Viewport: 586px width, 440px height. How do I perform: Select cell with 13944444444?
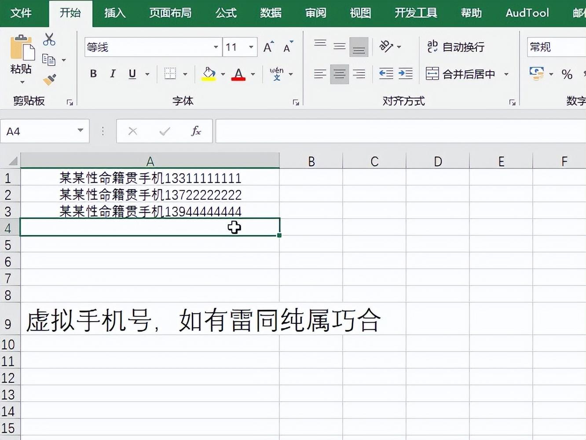point(150,211)
